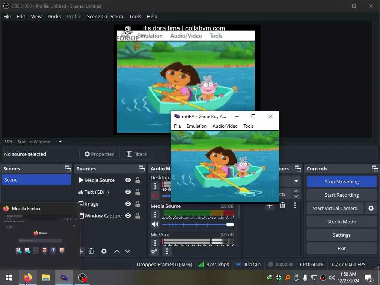Open source properties gear in Sources toolbar
380x285 pixels.
coord(104,251)
